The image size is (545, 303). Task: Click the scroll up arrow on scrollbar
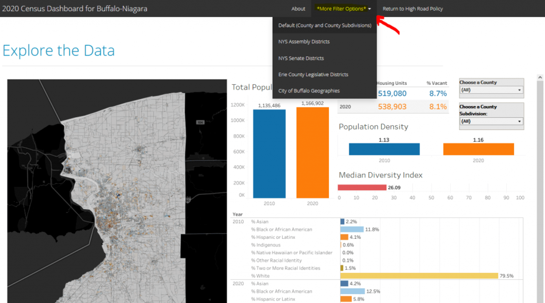540,78
